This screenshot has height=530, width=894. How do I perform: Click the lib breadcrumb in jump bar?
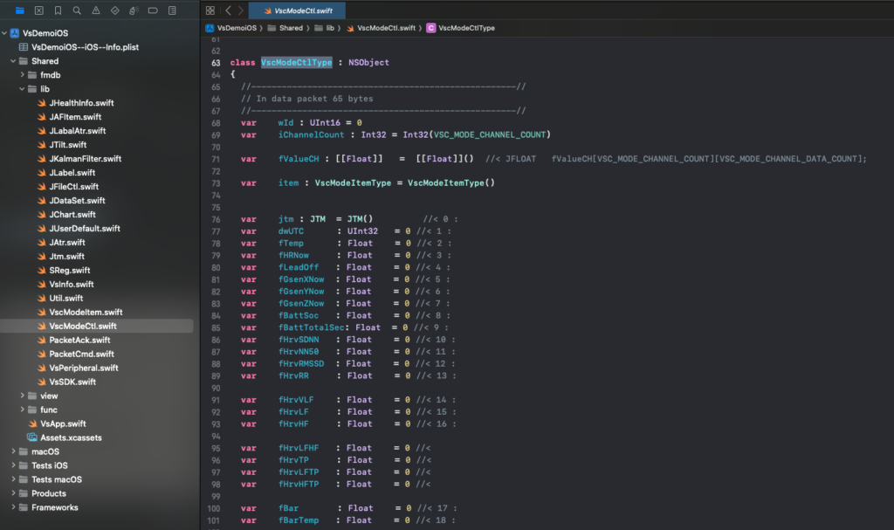[x=329, y=28]
